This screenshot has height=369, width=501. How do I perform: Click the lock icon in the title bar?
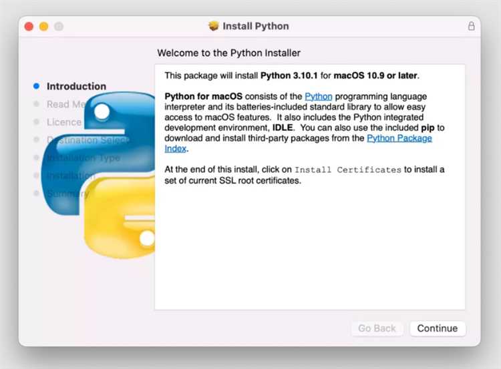tap(471, 26)
